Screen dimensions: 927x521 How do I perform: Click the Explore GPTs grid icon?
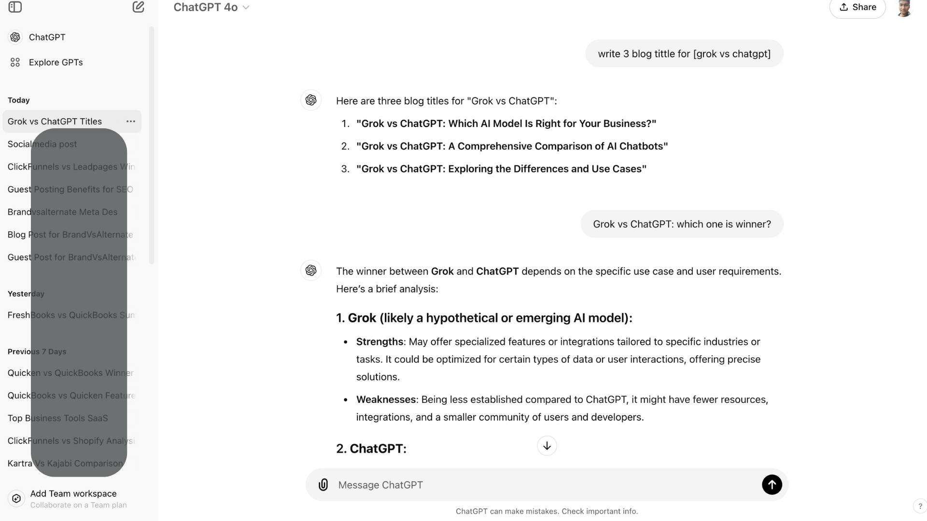pyautogui.click(x=15, y=62)
